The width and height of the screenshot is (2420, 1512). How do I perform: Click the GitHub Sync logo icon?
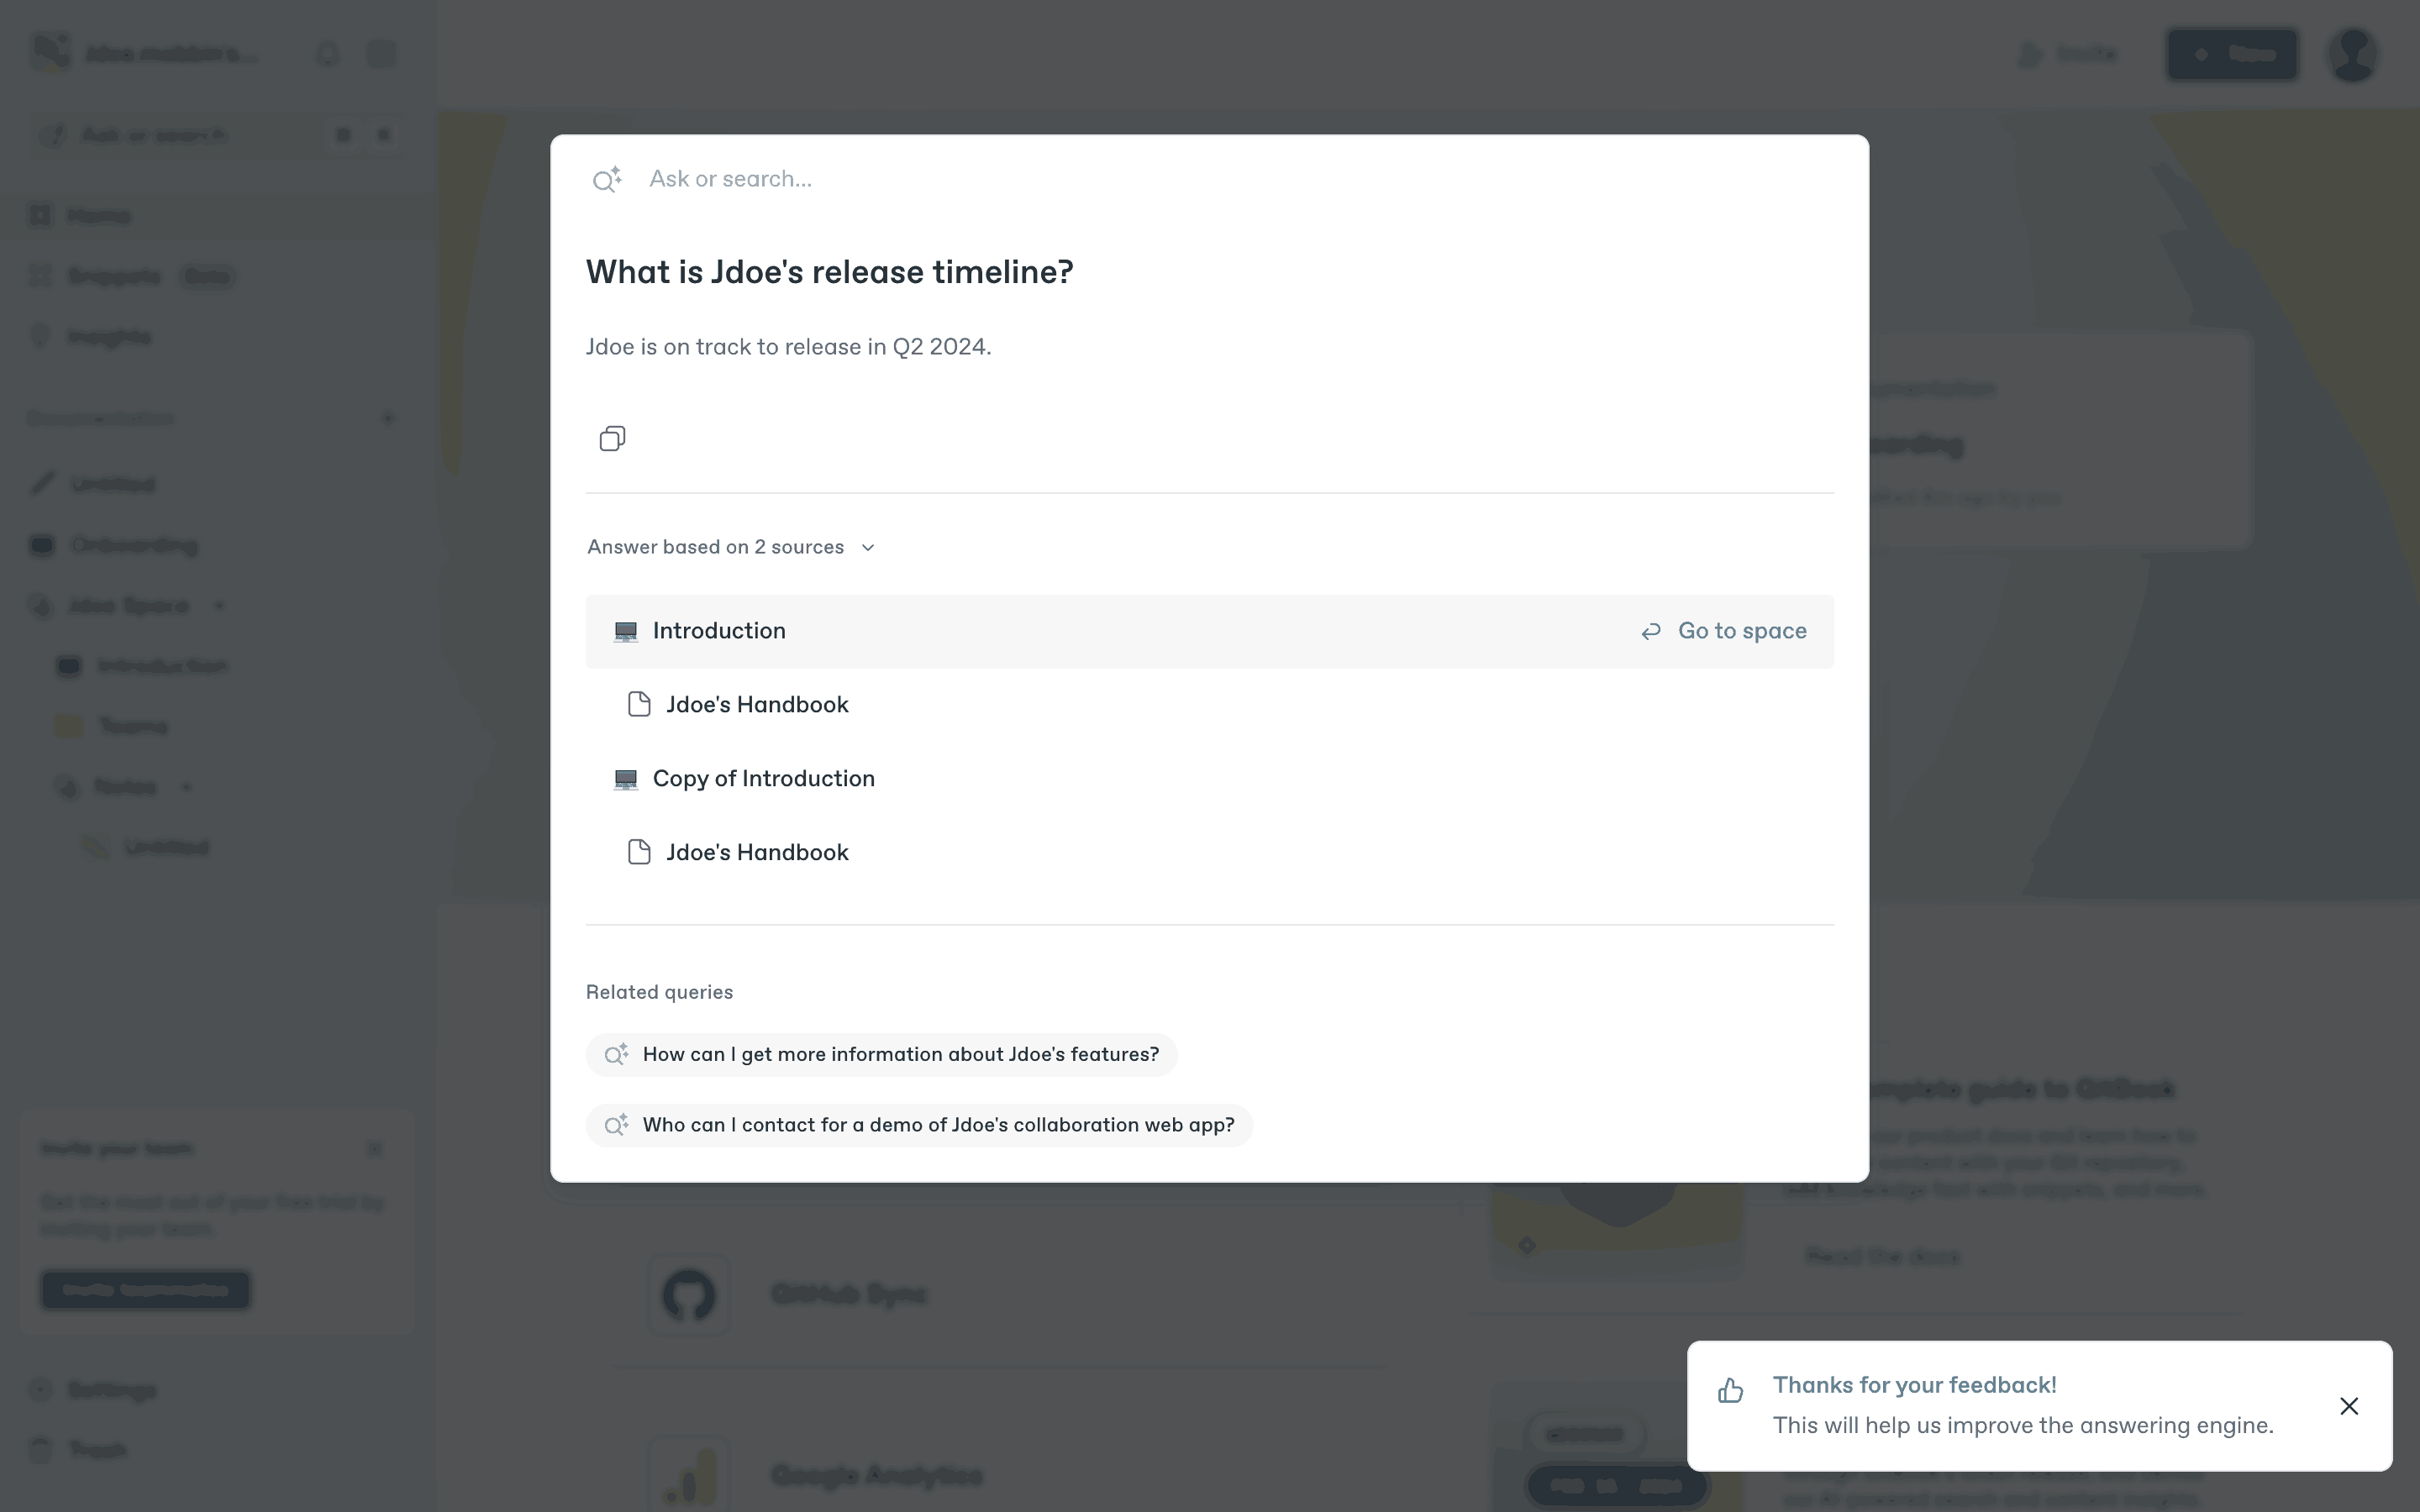click(688, 1295)
